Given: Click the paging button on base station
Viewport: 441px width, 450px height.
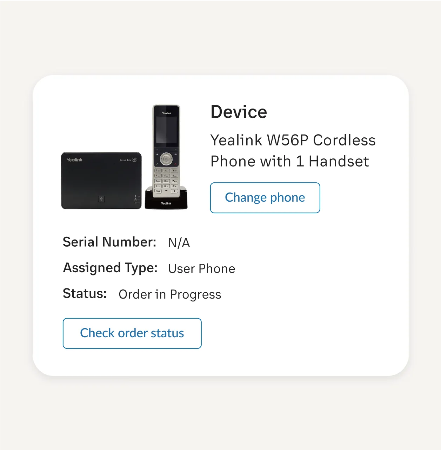Looking at the screenshot, I should (101, 199).
